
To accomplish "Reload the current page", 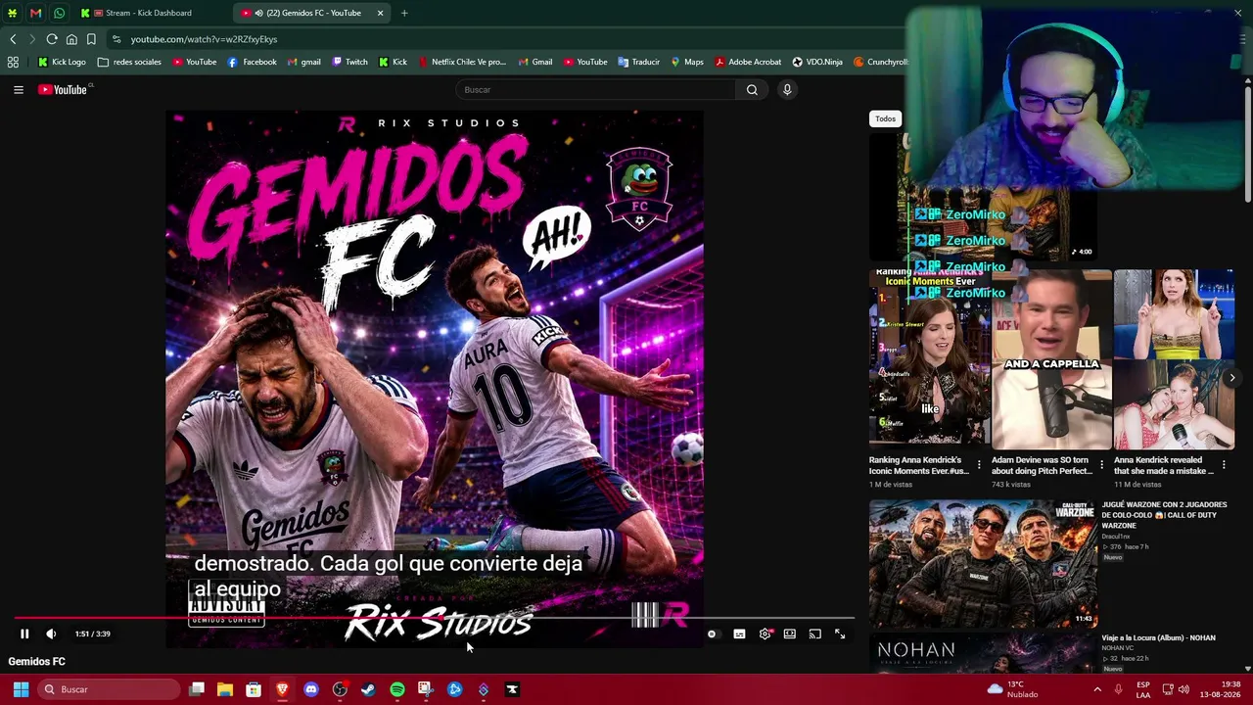I will [x=52, y=39].
